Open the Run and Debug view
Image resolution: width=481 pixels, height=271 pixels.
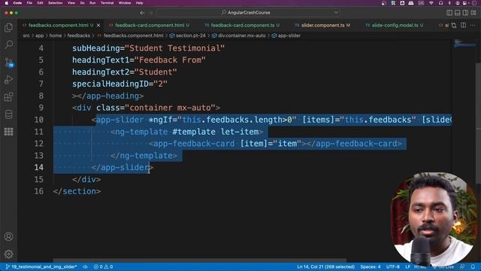[x=8, y=80]
